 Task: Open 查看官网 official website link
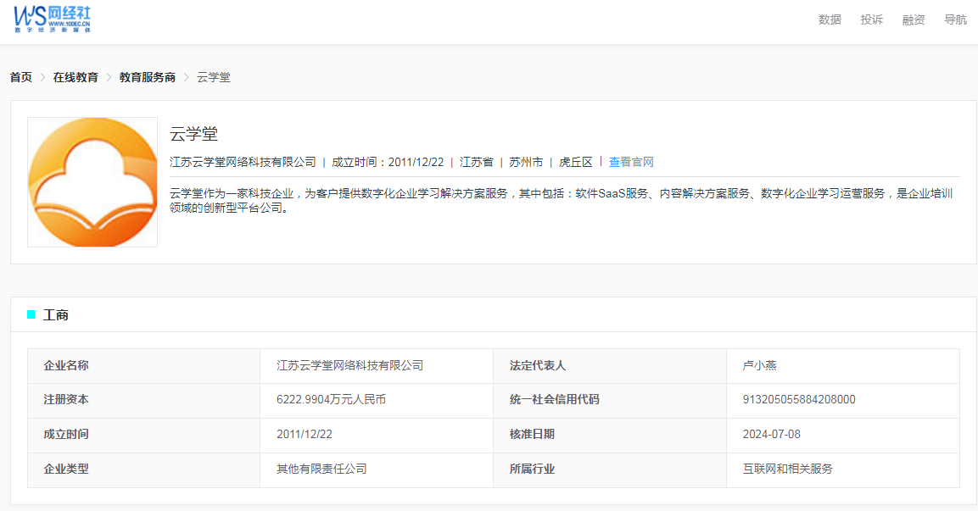(631, 162)
